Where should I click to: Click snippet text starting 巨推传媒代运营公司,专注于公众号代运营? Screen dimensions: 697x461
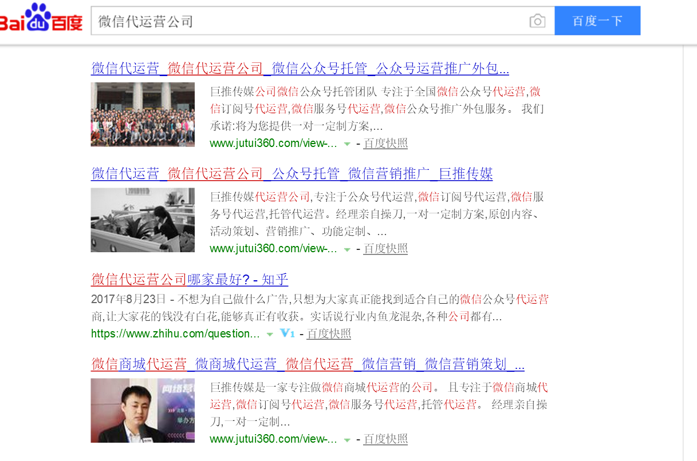click(x=377, y=214)
